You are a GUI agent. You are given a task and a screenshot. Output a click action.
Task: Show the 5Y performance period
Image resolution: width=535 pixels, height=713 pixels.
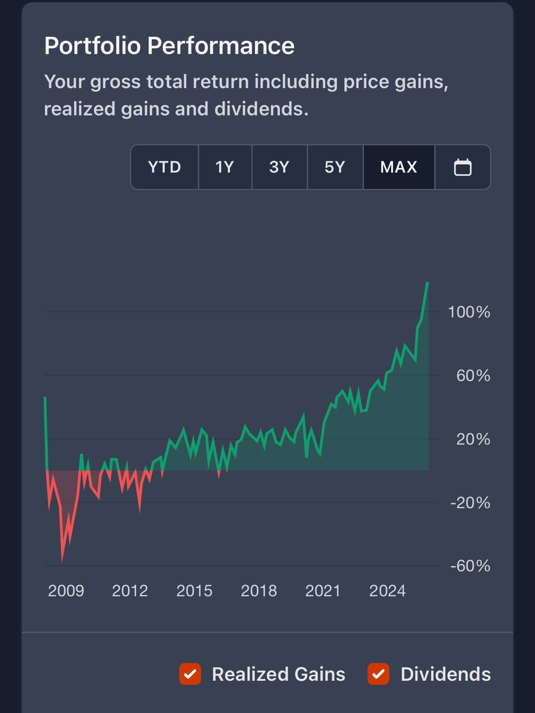[x=335, y=167]
